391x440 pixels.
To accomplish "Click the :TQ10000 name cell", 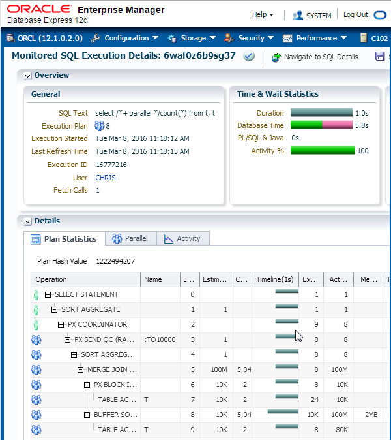I will click(x=160, y=340).
